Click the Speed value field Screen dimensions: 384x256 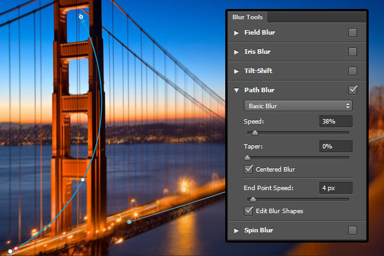(336, 121)
